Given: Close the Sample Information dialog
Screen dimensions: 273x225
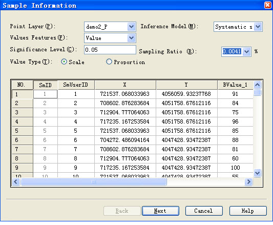Looking at the screenshot, I should 267,5.
